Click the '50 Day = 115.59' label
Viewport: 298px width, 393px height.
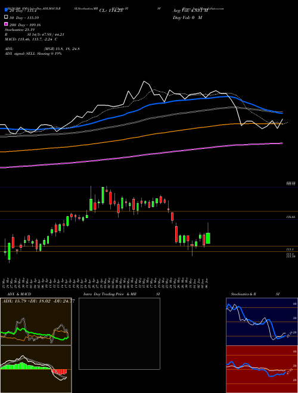click(x=24, y=18)
